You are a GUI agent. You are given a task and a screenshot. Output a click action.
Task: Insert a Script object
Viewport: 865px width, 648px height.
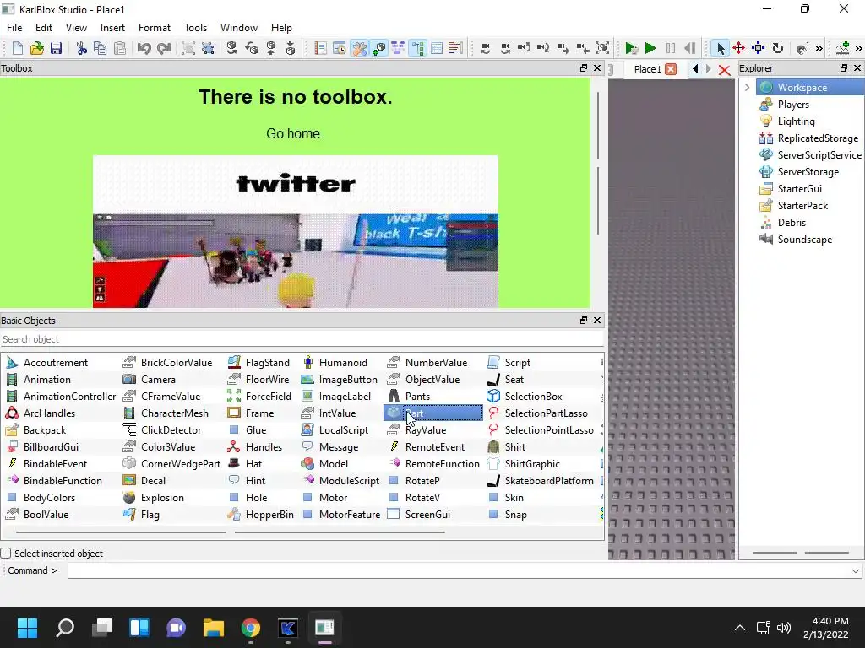click(x=509, y=363)
